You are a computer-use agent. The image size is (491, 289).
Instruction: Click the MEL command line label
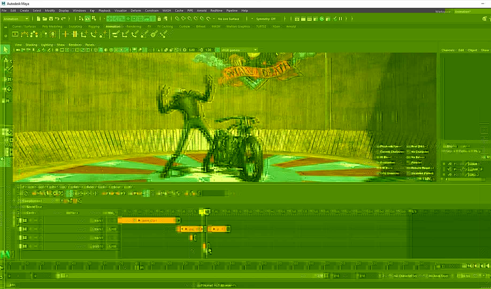tap(487, 283)
